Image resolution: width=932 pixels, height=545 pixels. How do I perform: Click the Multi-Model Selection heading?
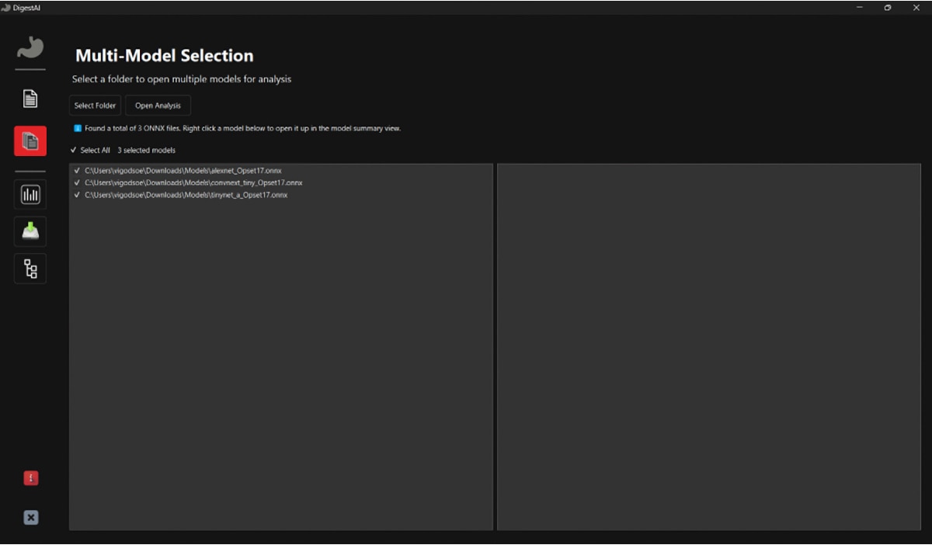click(165, 56)
